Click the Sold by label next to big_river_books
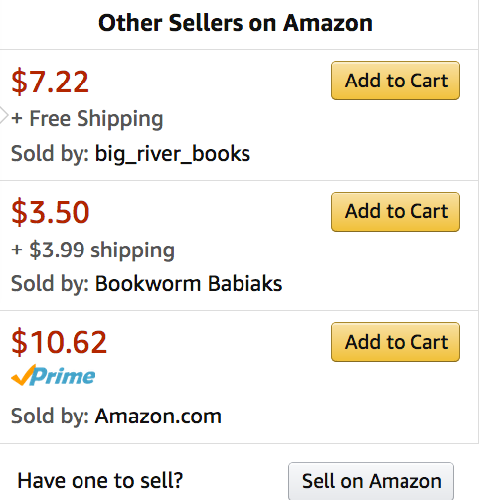 pyautogui.click(x=50, y=154)
